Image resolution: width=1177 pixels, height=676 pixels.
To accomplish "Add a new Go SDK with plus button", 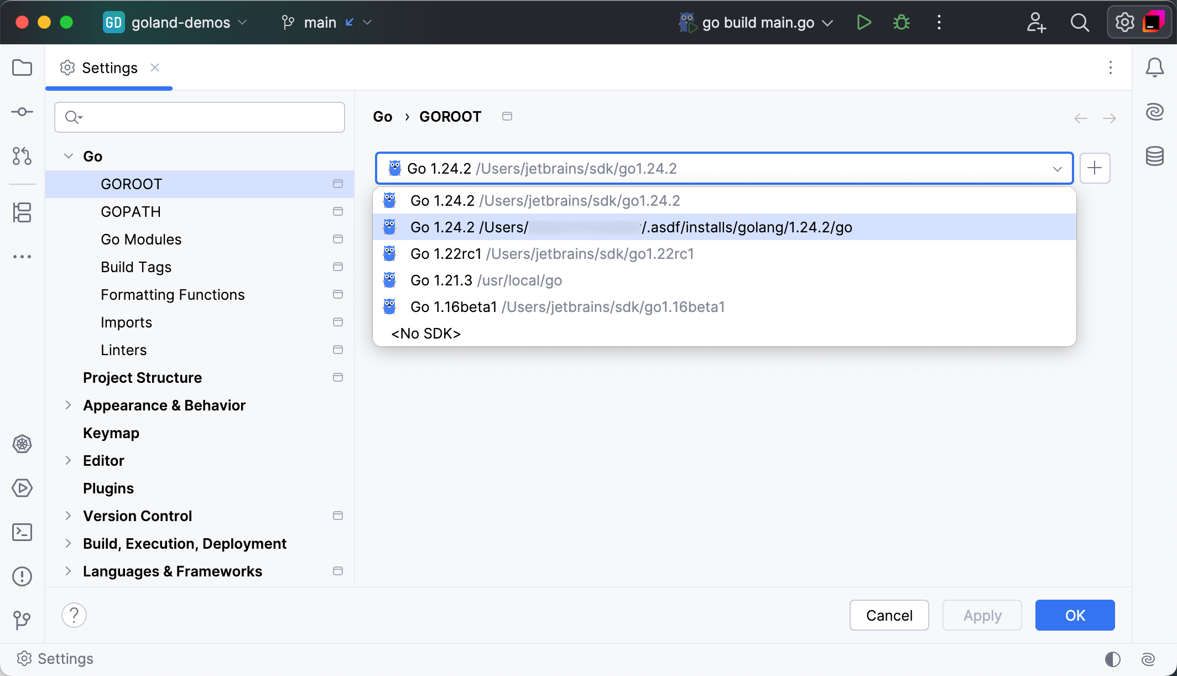I will tap(1095, 168).
